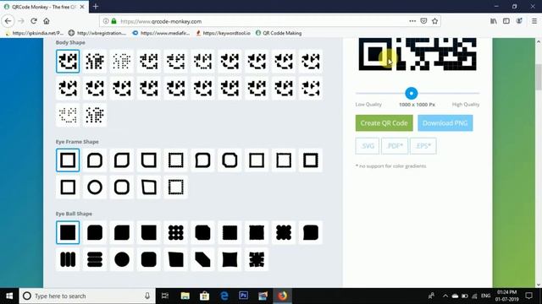Open File Explorer from the taskbar

point(185,296)
